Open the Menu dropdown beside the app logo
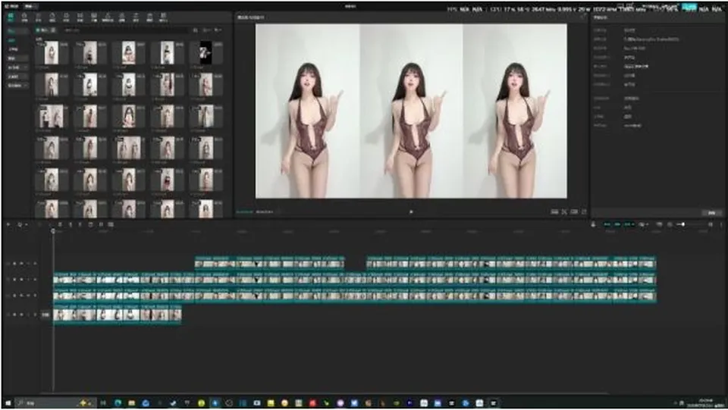 click(x=30, y=7)
